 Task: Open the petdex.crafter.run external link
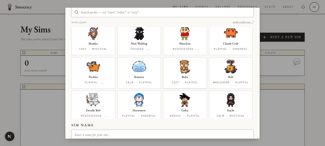pyautogui.click(x=243, y=22)
